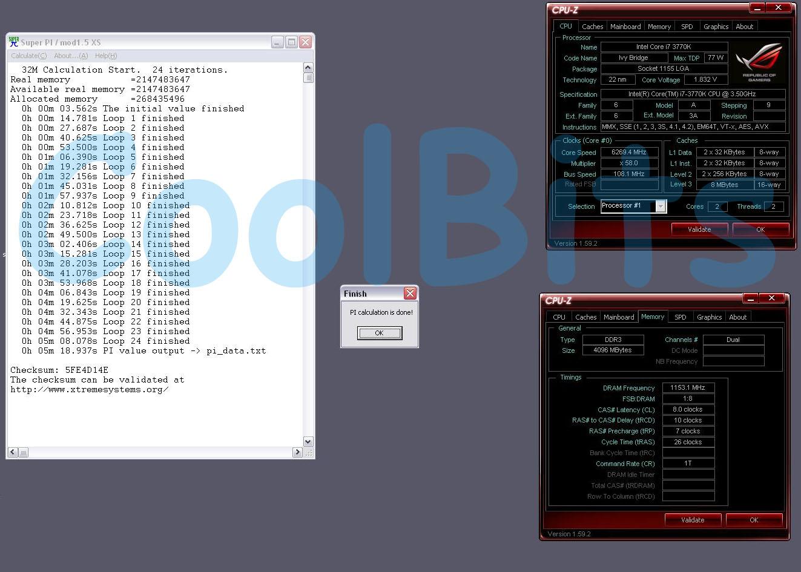Minimize the top CPU-Z window

(x=757, y=8)
